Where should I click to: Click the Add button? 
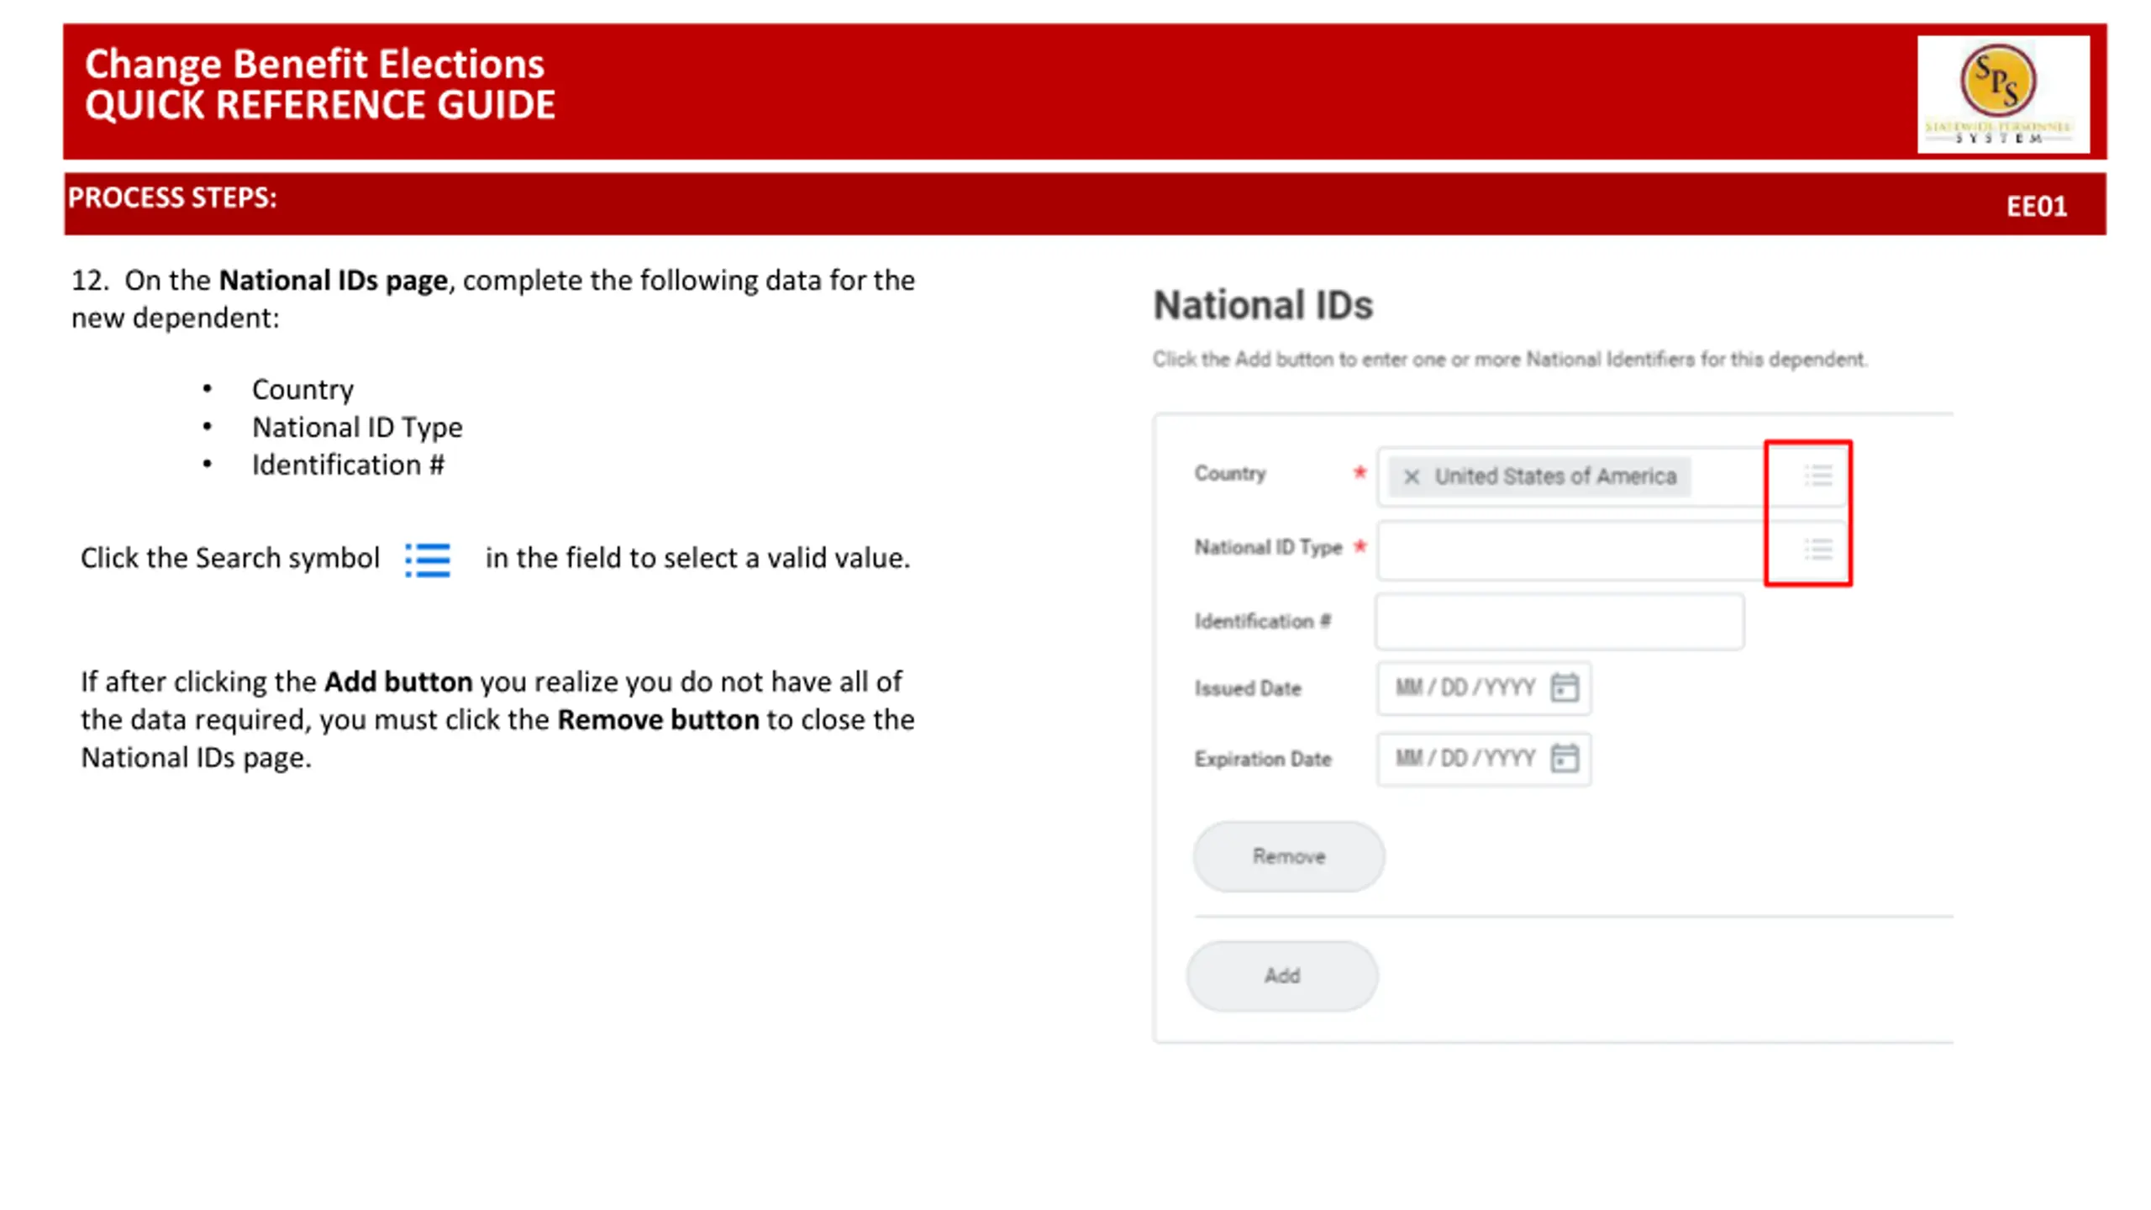(x=1282, y=976)
